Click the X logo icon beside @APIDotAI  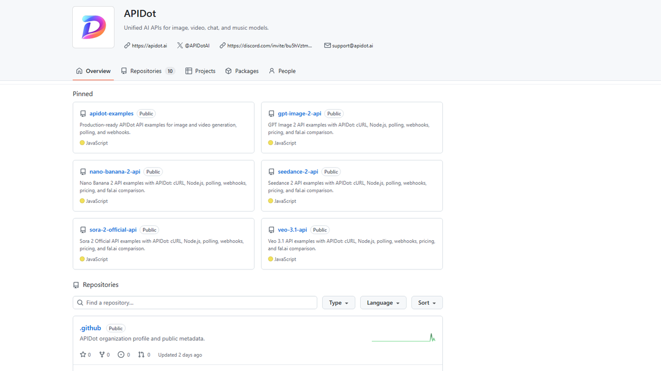(180, 46)
